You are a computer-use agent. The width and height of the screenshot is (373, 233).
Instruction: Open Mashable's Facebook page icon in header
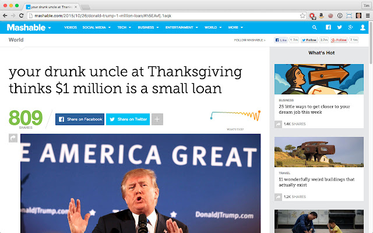(328, 27)
